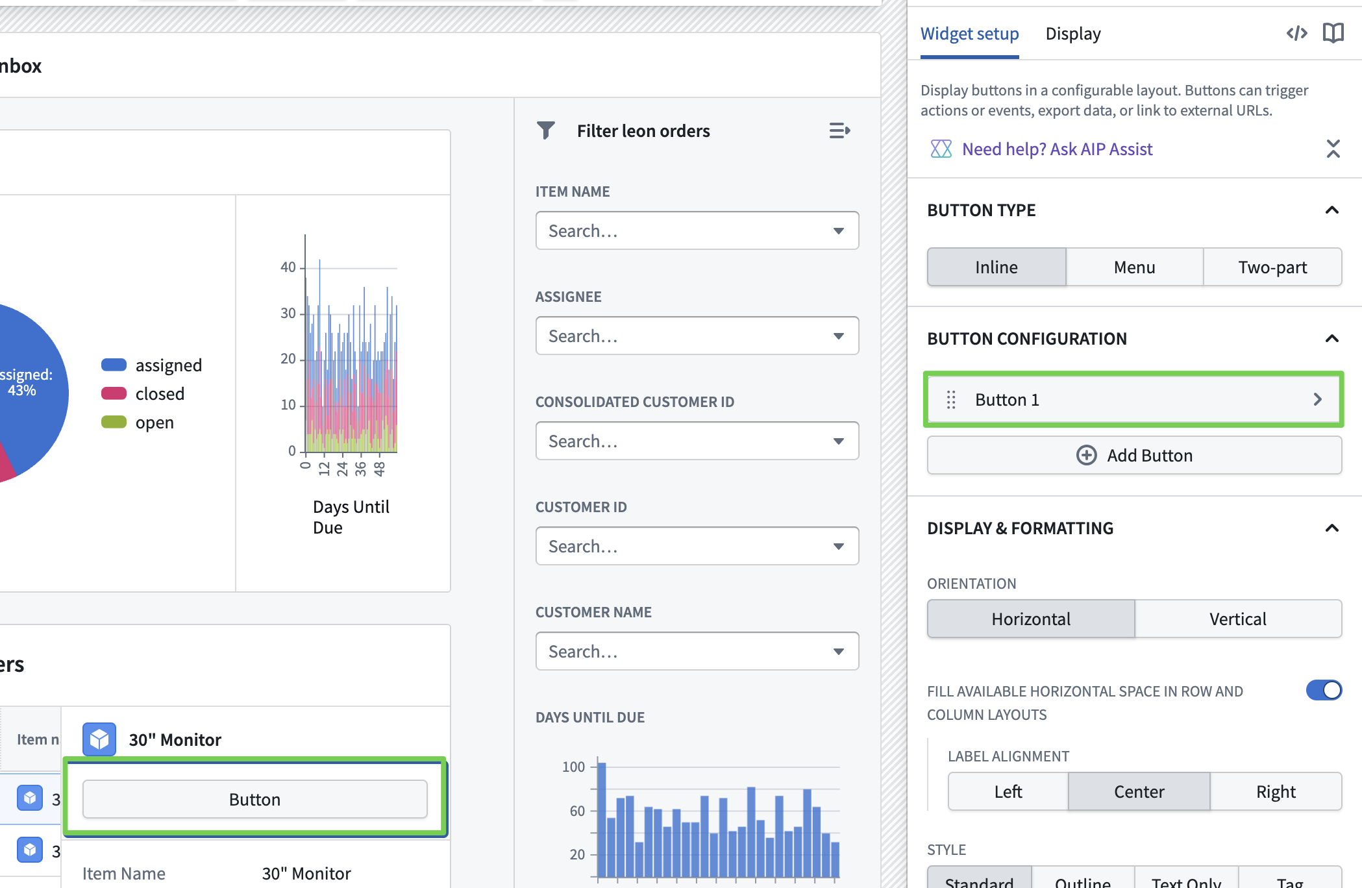Screen dimensions: 1362x888
Task: Select the Widget setup tab
Action: (969, 34)
